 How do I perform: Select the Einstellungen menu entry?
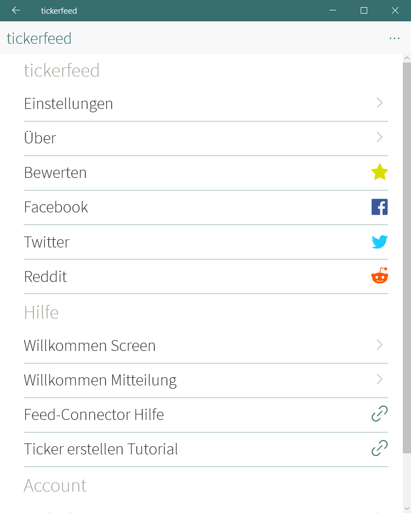(206, 103)
